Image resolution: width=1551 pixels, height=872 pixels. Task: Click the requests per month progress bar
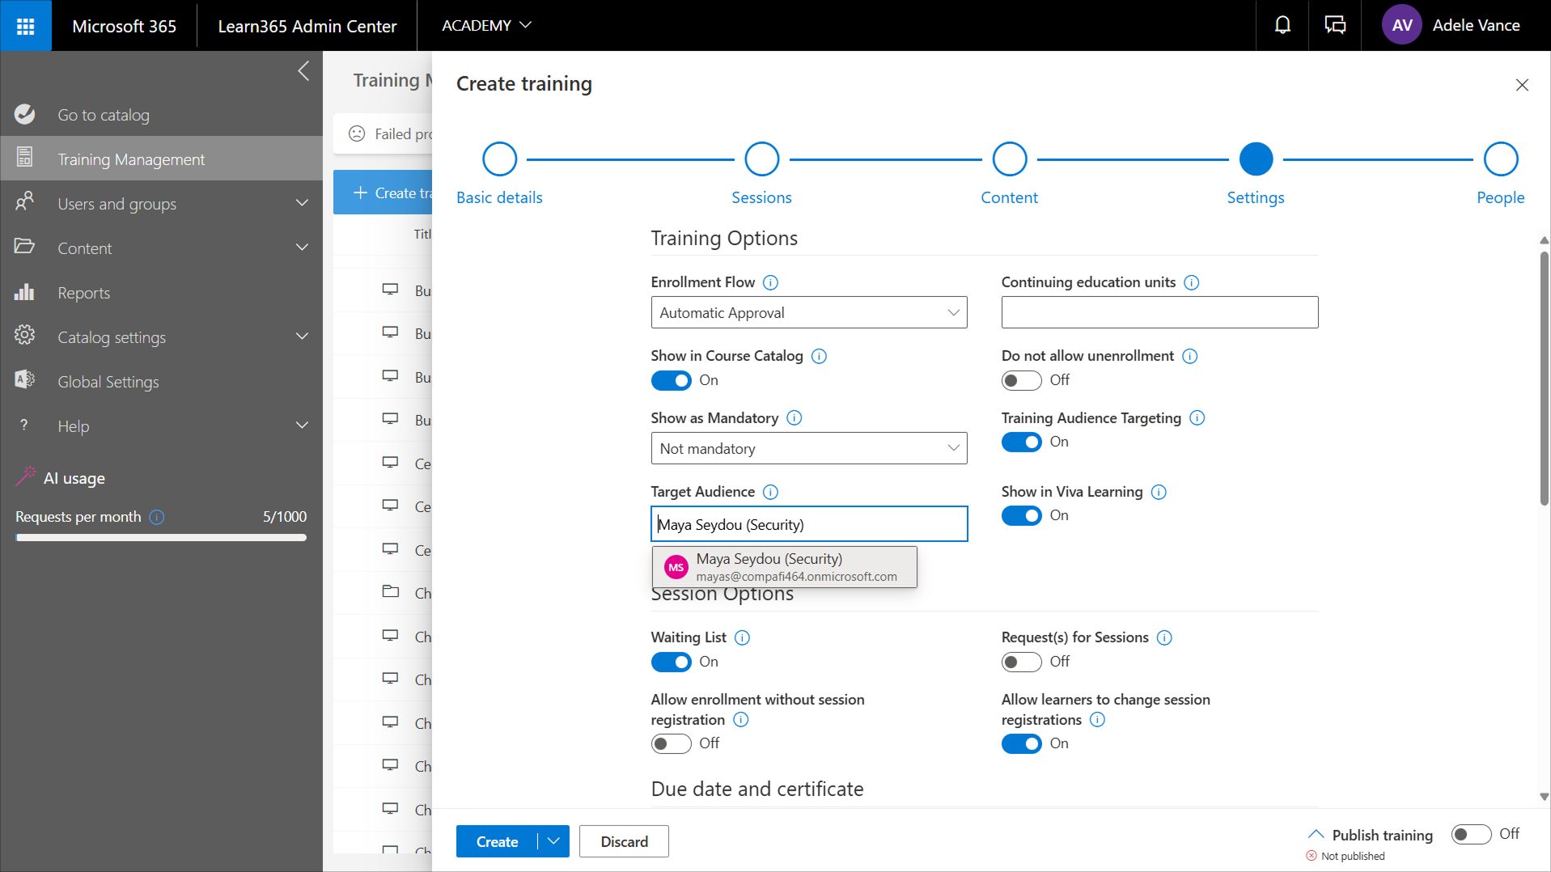[x=161, y=537]
